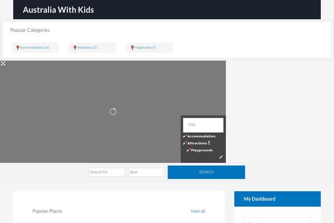Viewport: 334px width, 223px height.
Task: Collapse the map category panel
Action: point(221,157)
